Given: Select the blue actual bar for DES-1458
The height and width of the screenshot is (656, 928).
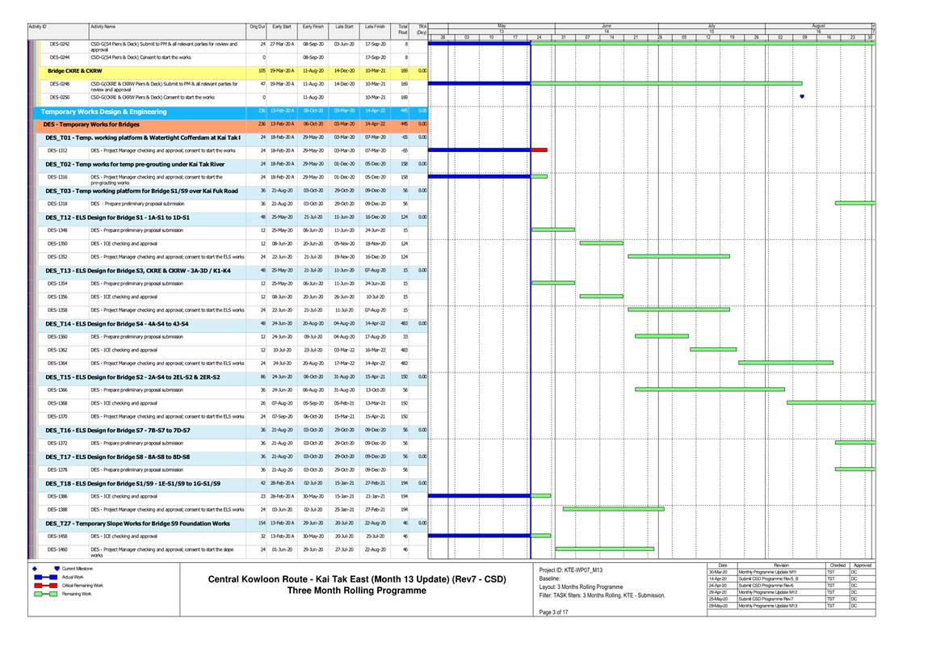Looking at the screenshot, I should click(479, 535).
